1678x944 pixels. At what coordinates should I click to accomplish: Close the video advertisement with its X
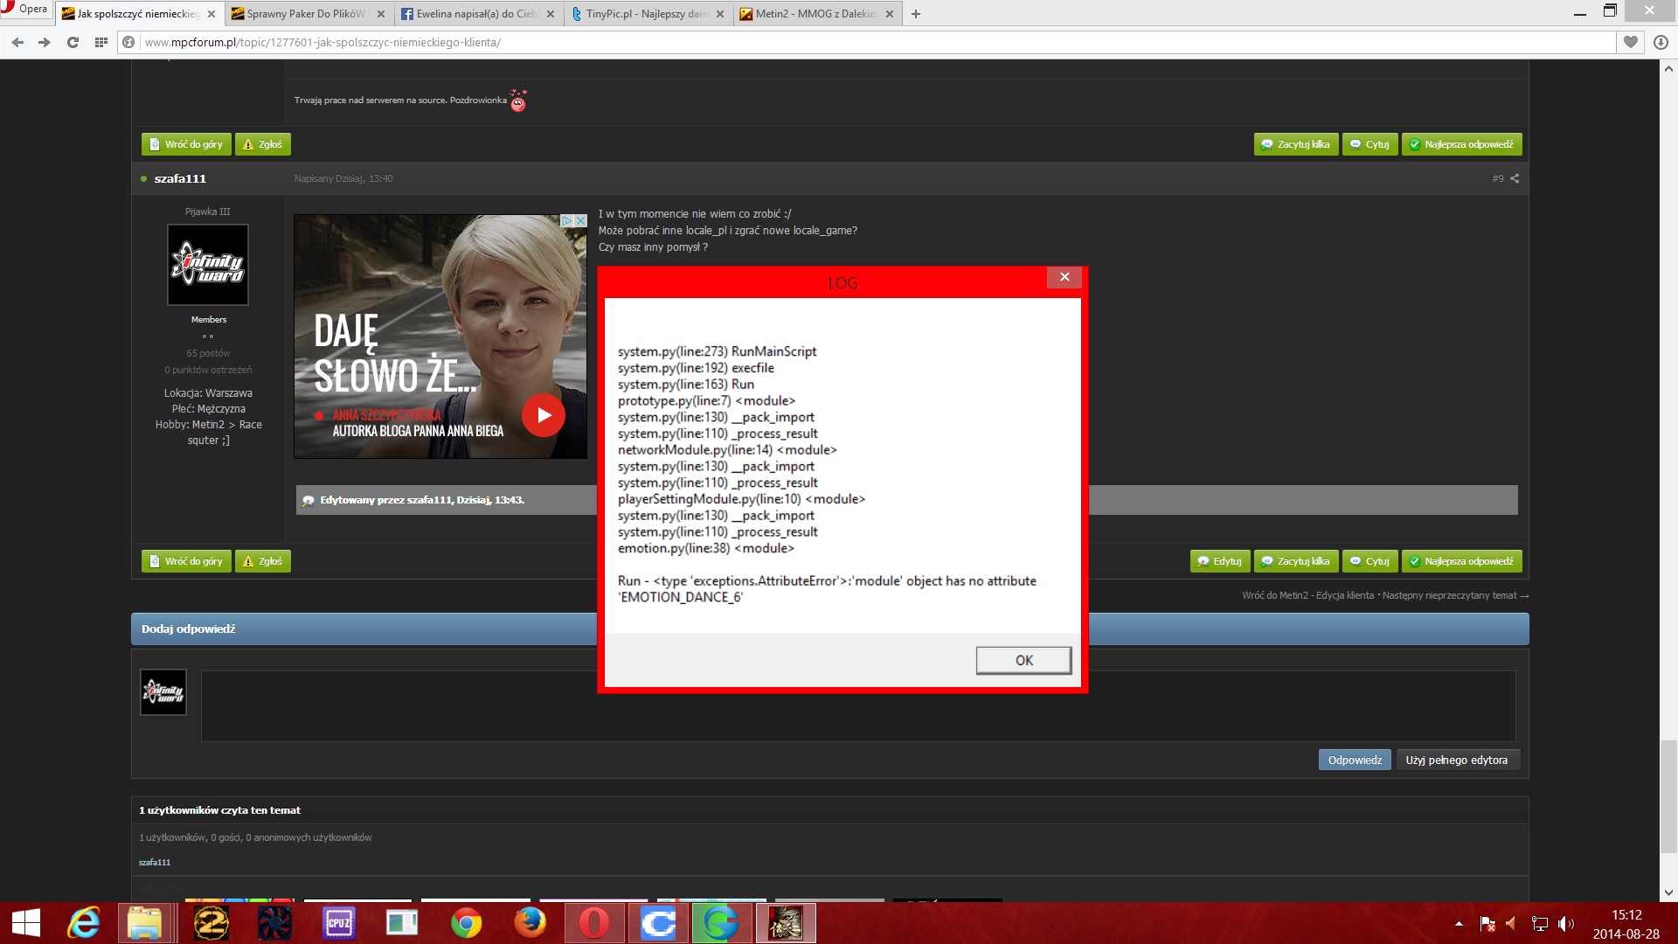tap(580, 221)
